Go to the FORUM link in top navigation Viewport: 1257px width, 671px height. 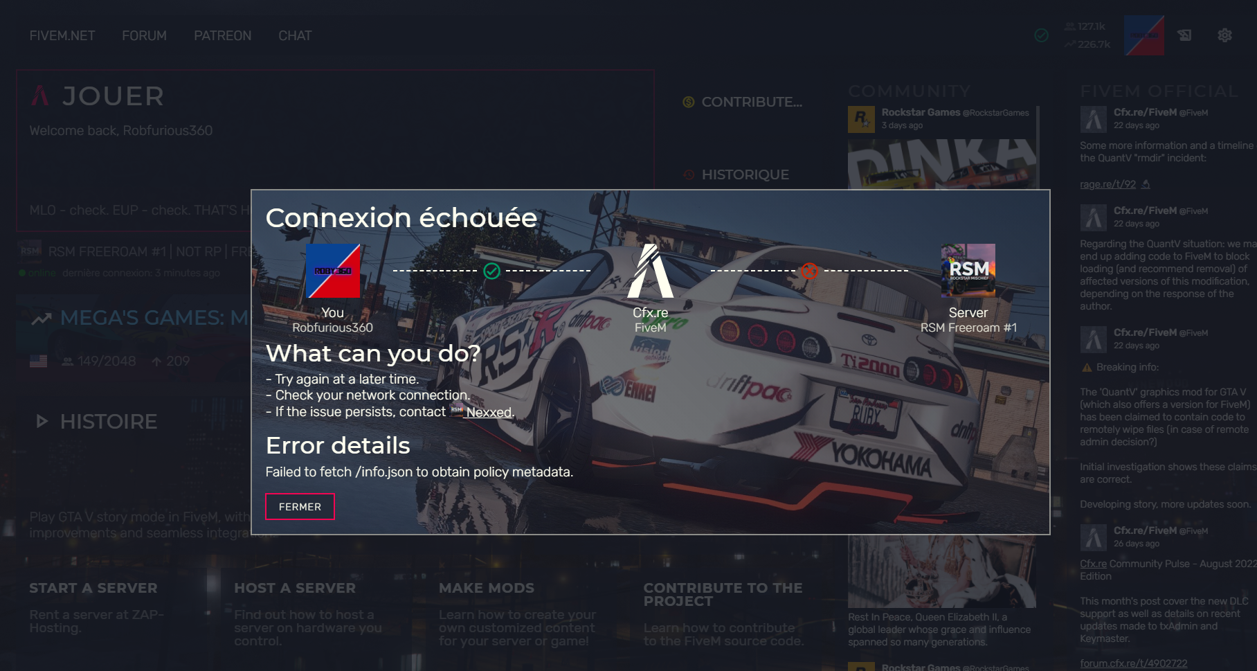coord(144,35)
